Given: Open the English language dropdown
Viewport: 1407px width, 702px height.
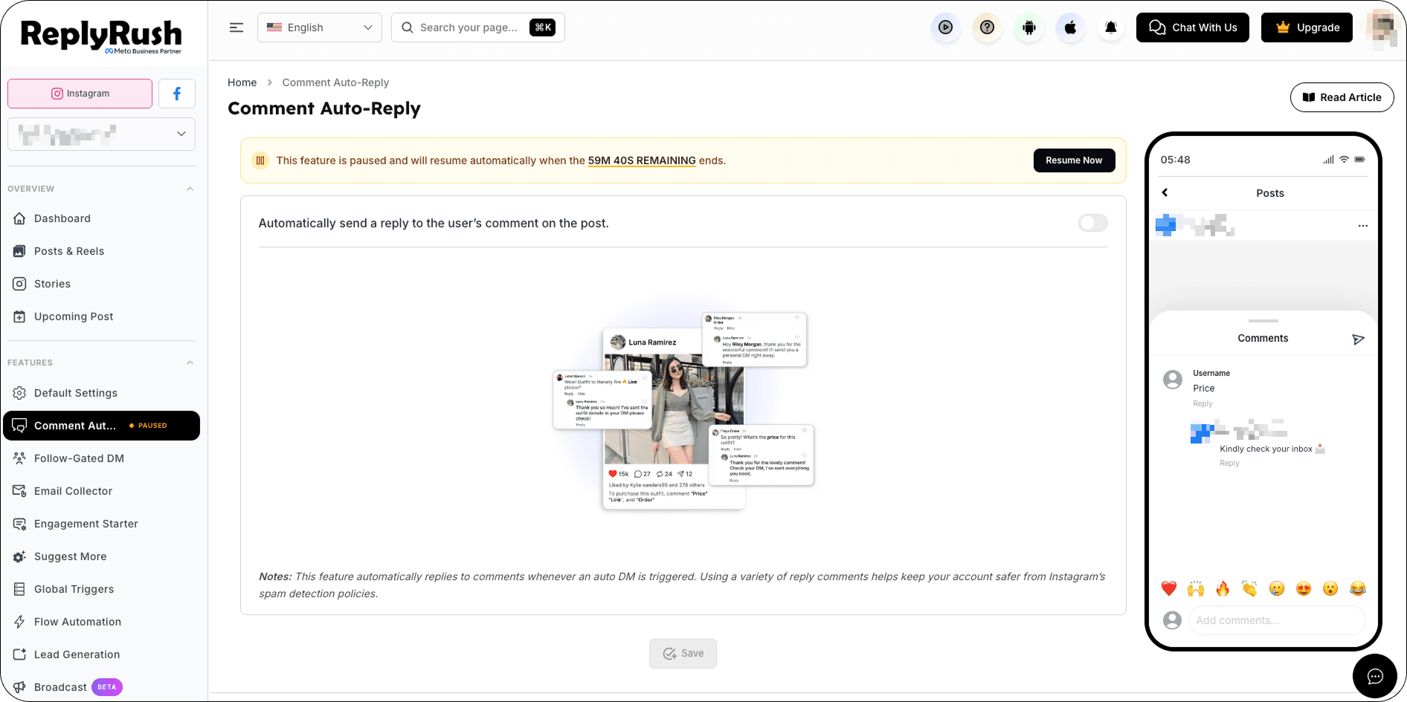Looking at the screenshot, I should tap(320, 27).
